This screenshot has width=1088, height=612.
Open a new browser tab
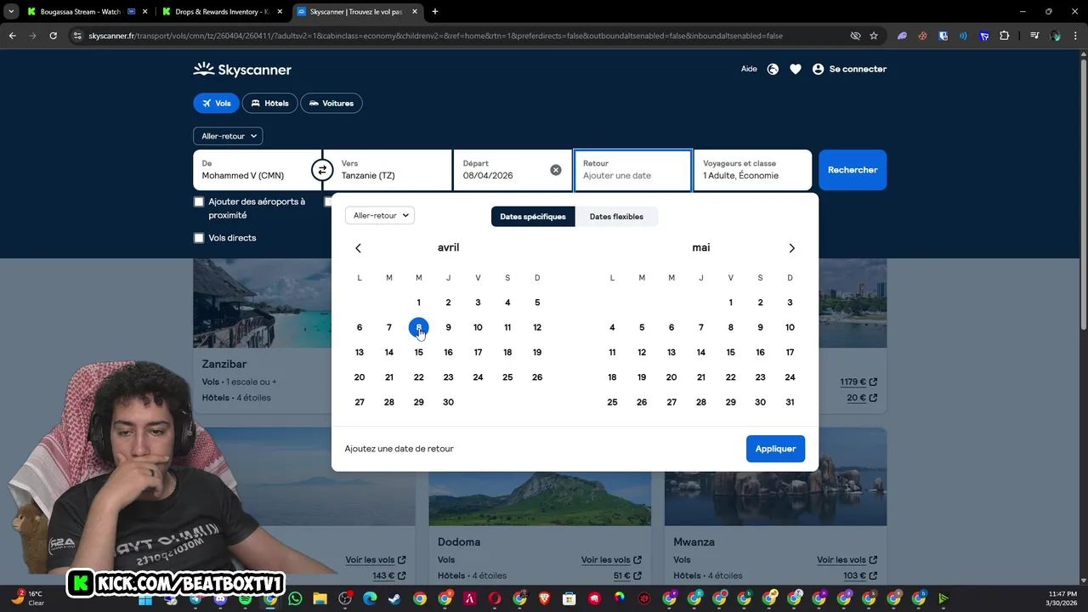point(435,12)
